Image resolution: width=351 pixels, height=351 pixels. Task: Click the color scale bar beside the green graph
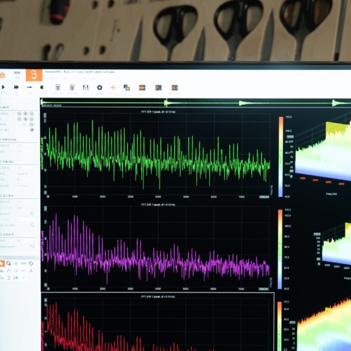point(281,157)
